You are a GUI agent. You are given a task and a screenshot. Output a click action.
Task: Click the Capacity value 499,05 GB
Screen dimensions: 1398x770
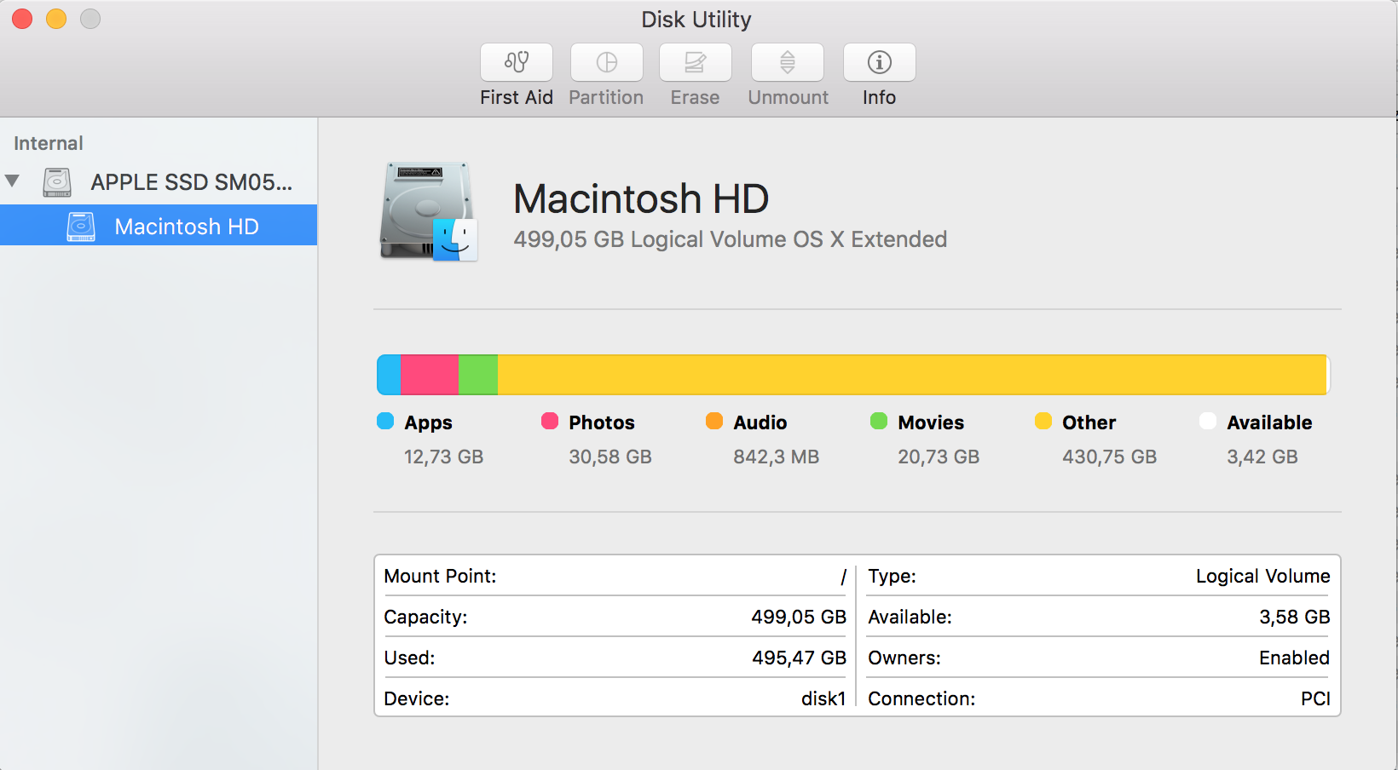tap(799, 617)
